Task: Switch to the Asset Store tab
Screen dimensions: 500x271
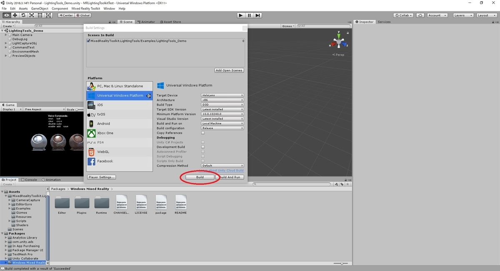Action: pos(170,22)
